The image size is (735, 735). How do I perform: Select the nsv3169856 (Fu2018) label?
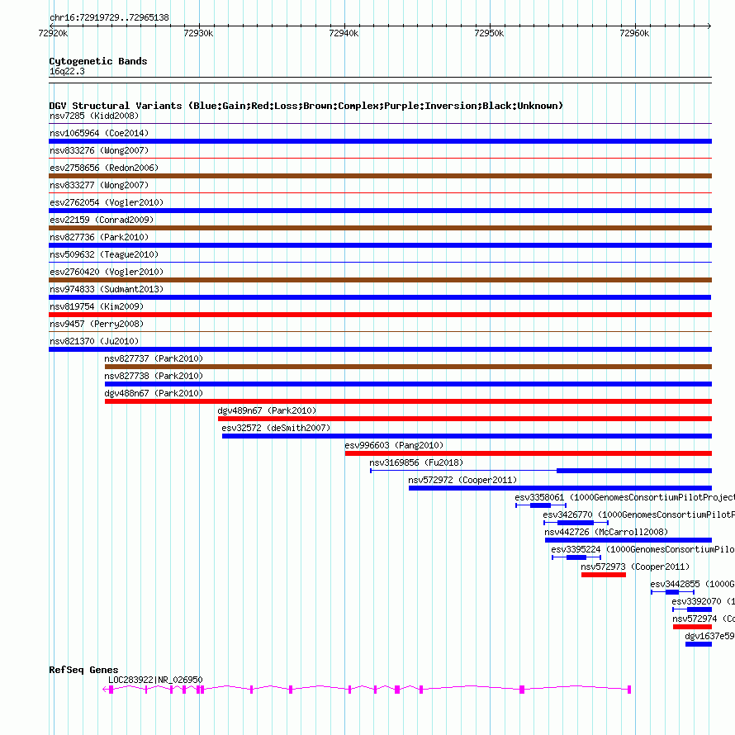[x=416, y=462]
